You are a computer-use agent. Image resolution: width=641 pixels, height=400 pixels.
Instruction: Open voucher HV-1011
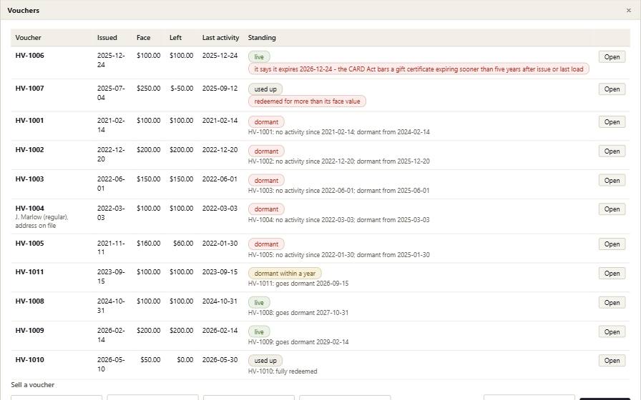(x=612, y=274)
